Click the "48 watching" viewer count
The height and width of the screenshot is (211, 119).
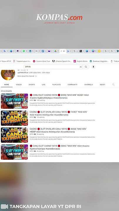click(40, 151)
